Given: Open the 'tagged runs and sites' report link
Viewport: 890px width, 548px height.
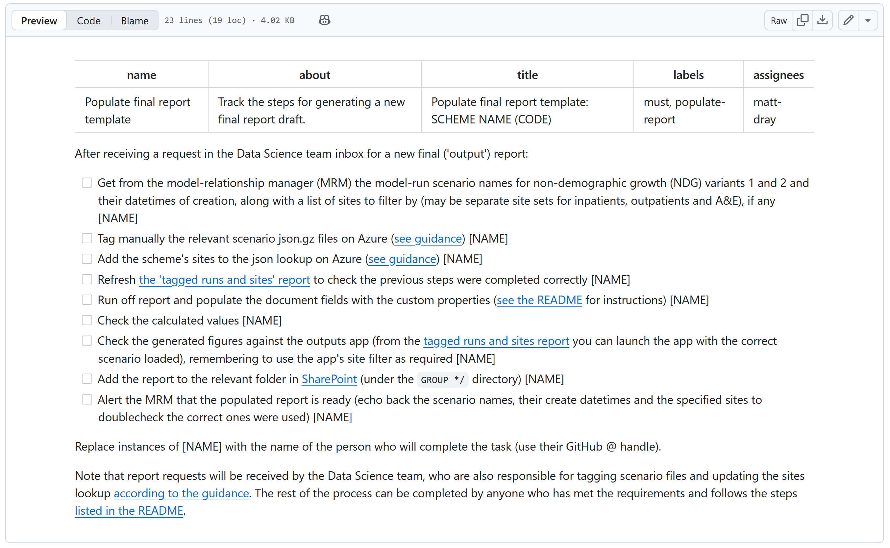Looking at the screenshot, I should 225,279.
